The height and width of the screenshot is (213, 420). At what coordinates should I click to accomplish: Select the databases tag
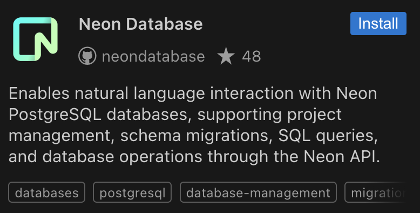point(46,192)
